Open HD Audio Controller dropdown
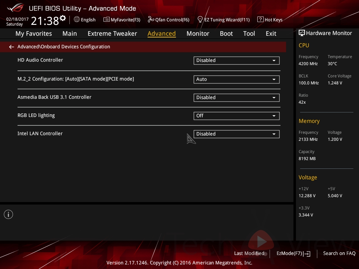 click(237, 61)
